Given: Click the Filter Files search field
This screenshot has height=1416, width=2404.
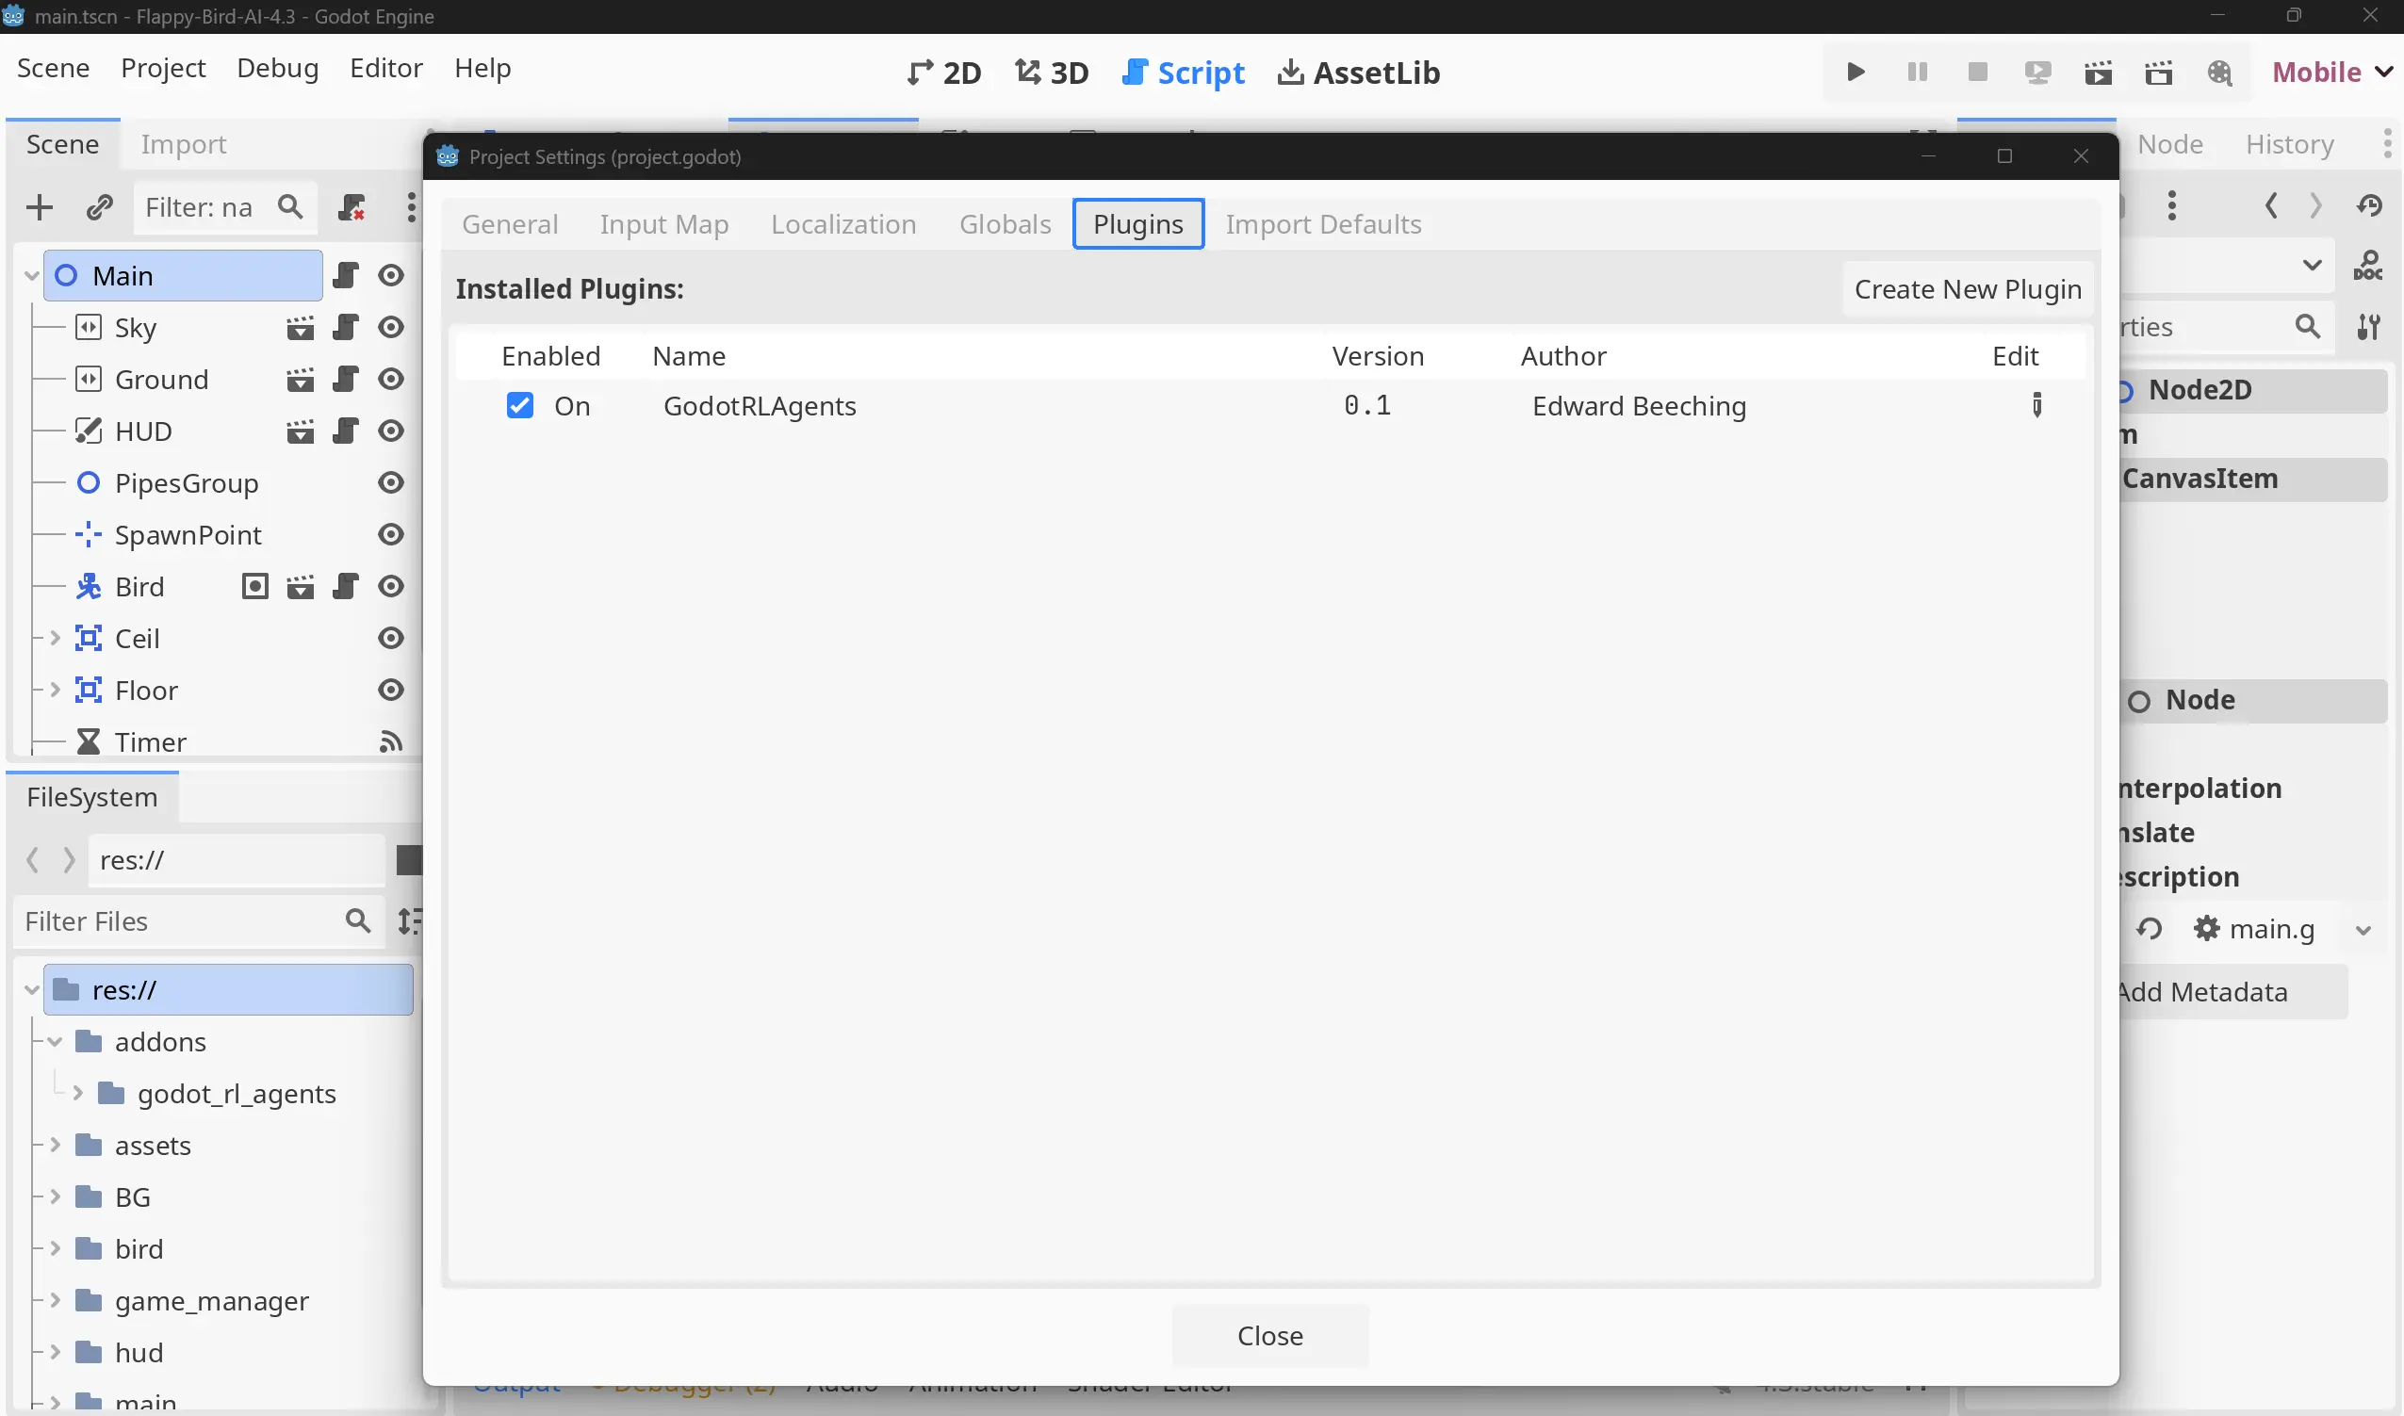Looking at the screenshot, I should [x=199, y=921].
